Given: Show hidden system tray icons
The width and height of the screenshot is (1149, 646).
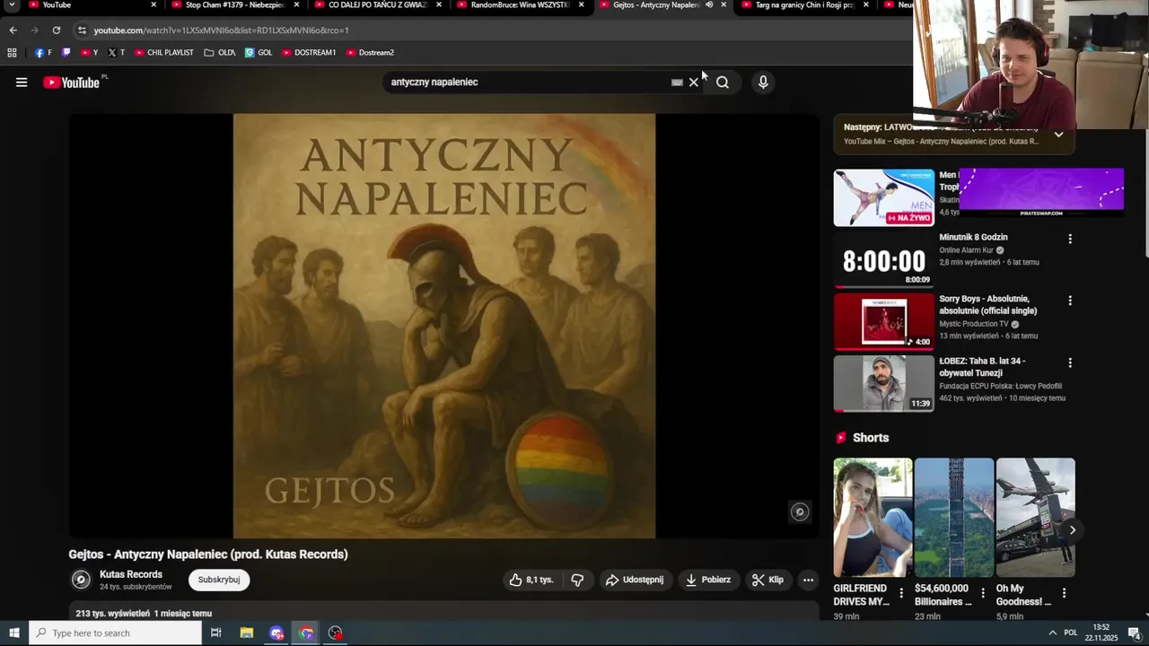Looking at the screenshot, I should pyautogui.click(x=1052, y=633).
